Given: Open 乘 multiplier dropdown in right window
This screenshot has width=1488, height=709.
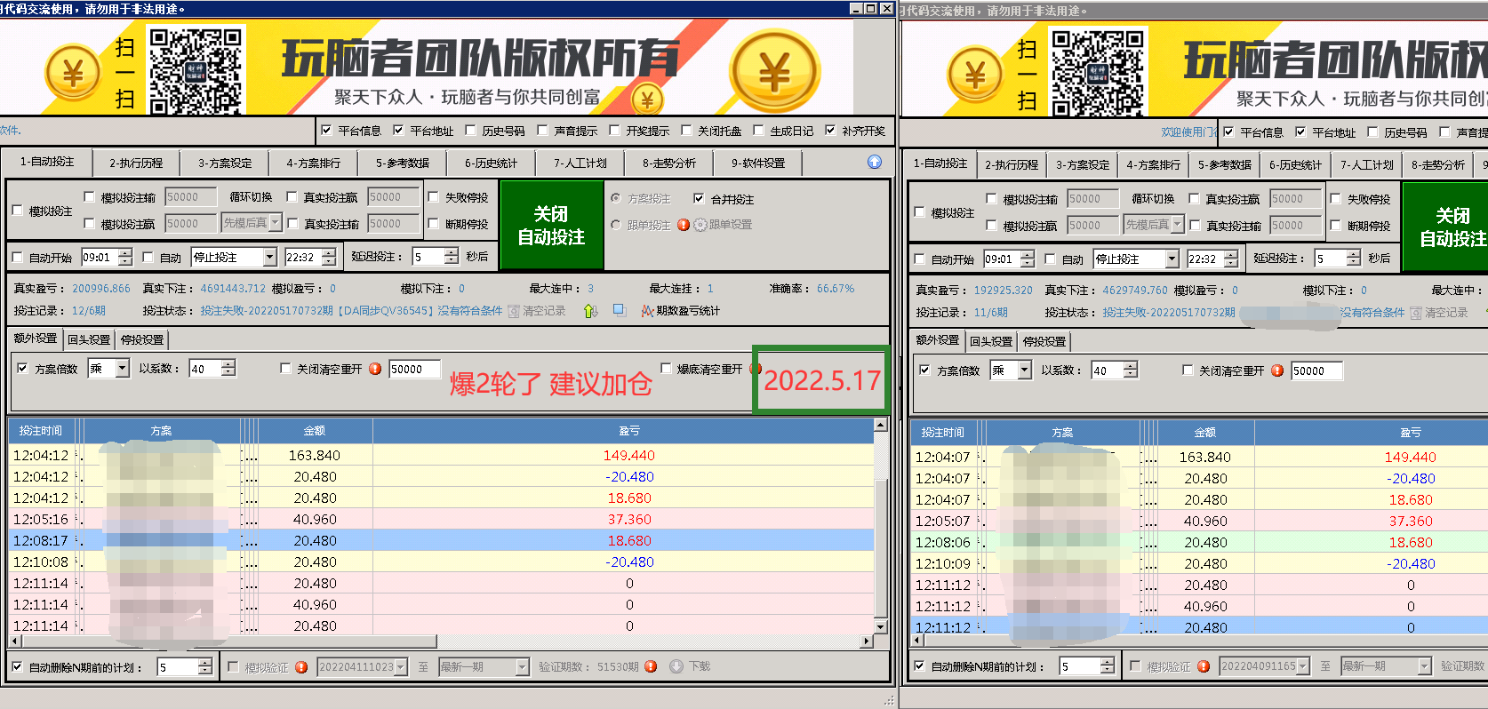Looking at the screenshot, I should coord(1025,370).
